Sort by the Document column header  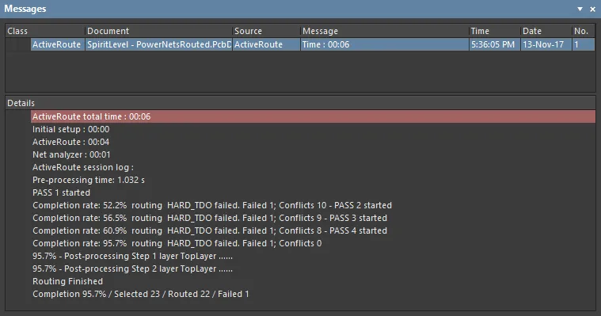click(x=158, y=31)
